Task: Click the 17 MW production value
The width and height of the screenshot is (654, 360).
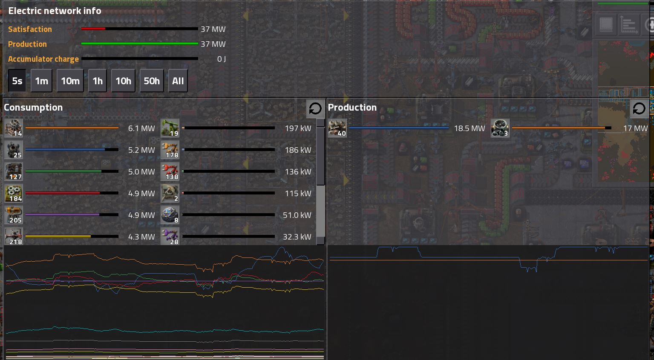Action: point(635,128)
